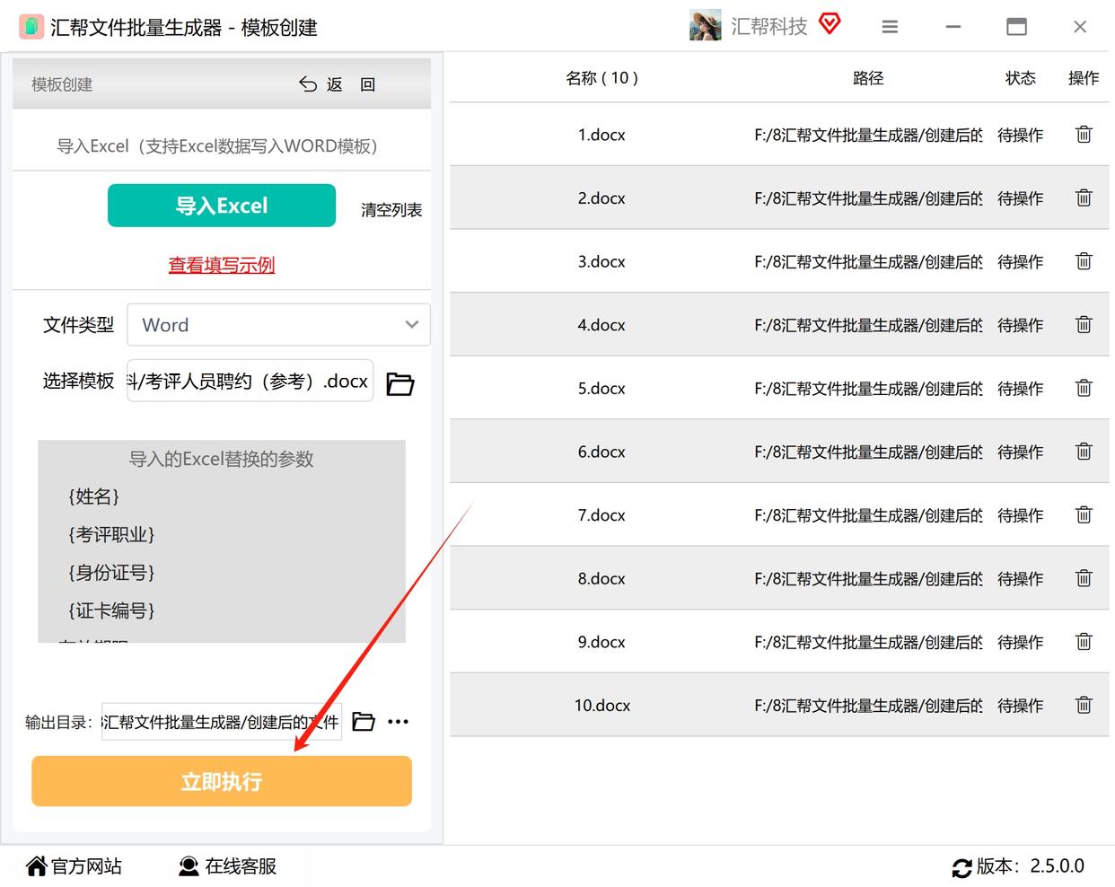Click the red VIP diamond badge
This screenshot has height=887, width=1115.
[x=830, y=24]
